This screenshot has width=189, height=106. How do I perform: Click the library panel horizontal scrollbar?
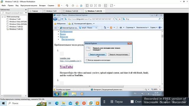click(12, 96)
